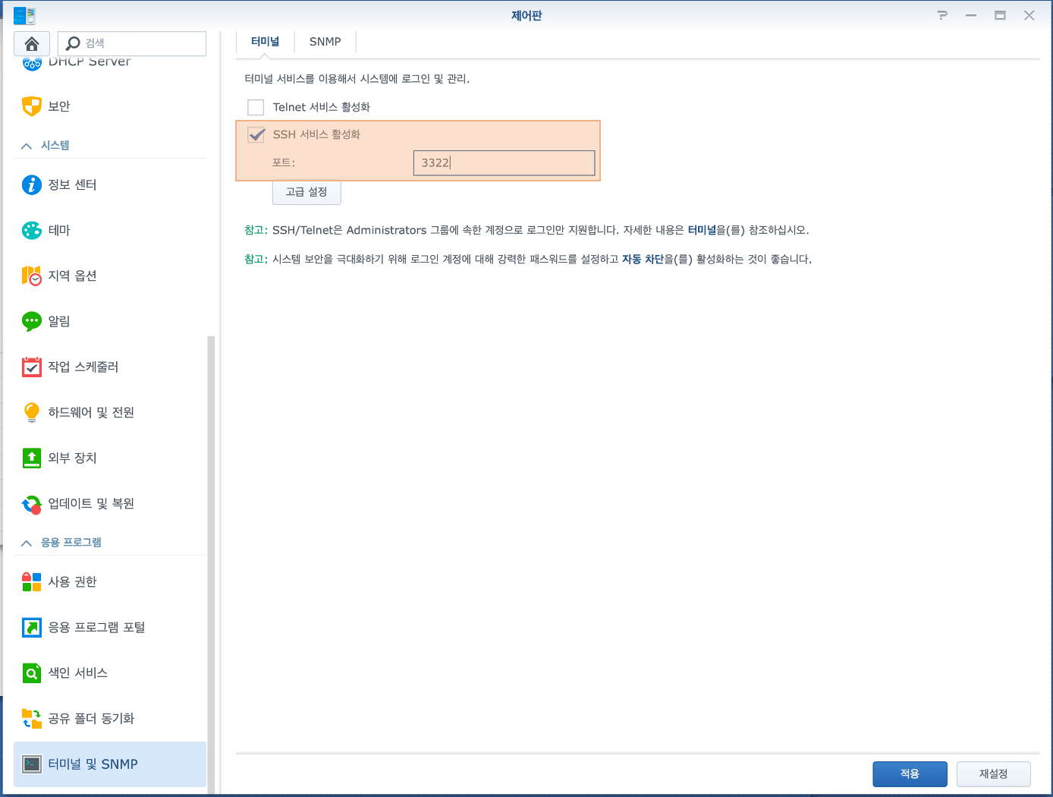Open the 색인 서비스 search icon
The width and height of the screenshot is (1053, 797).
tap(32, 673)
